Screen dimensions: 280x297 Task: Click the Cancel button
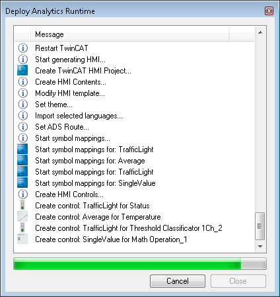[x=178, y=281]
